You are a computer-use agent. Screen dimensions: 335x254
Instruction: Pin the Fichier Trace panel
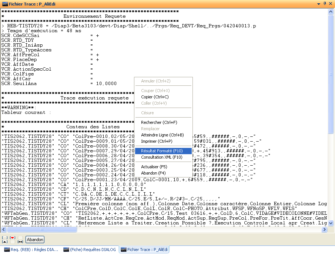[x=325, y=3]
